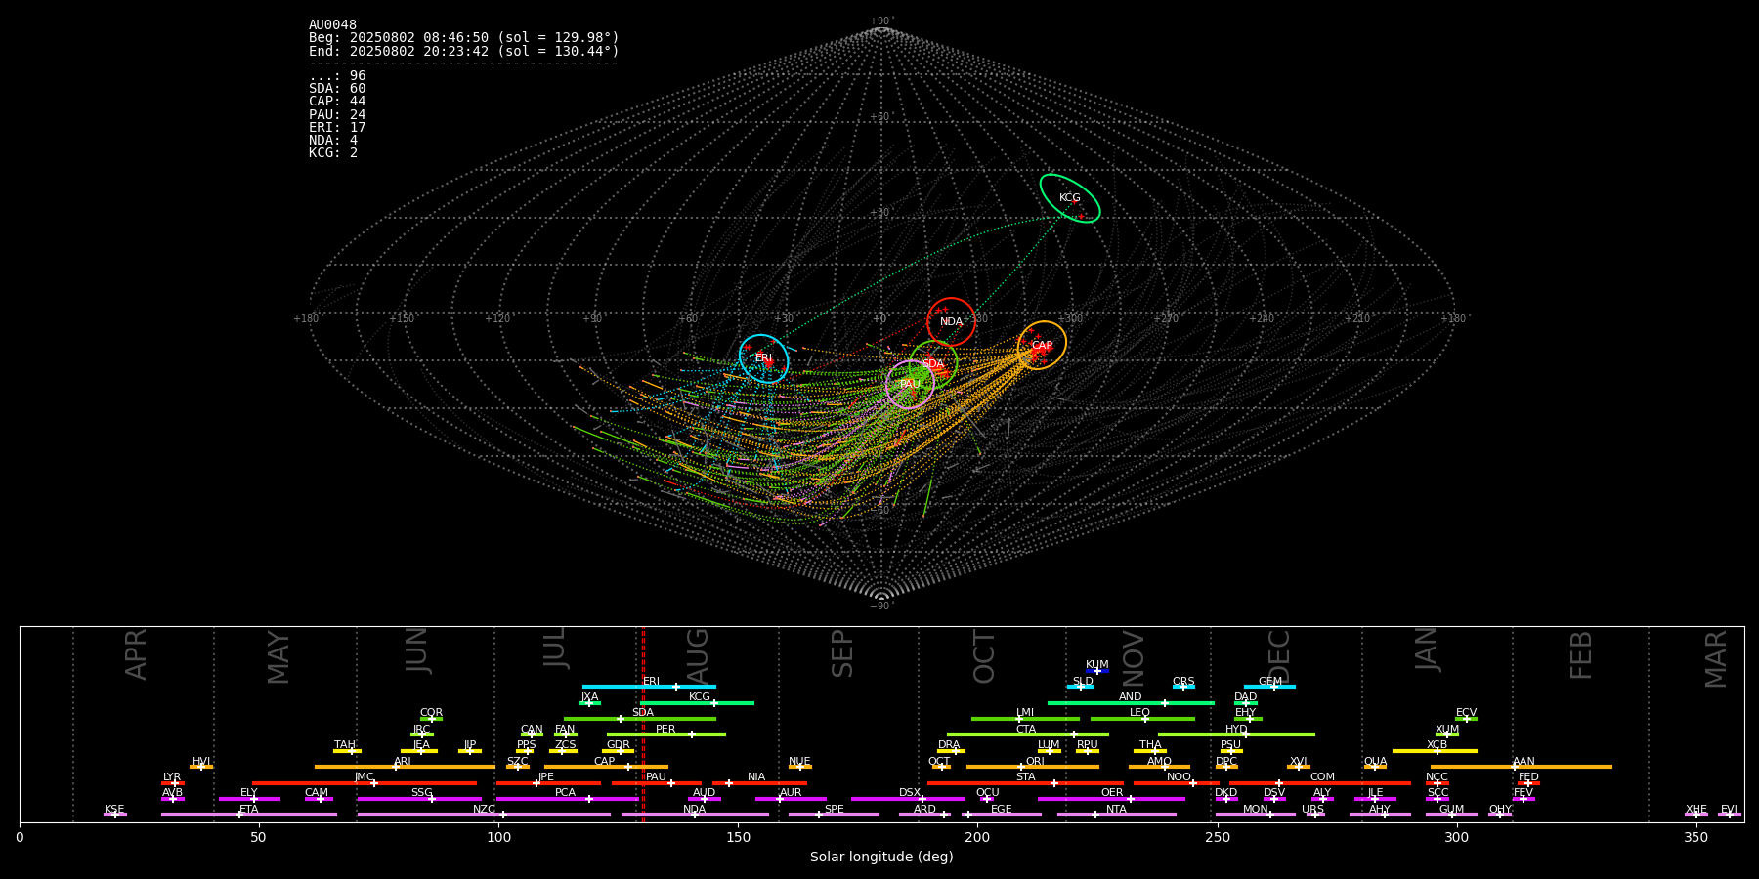Select the orange CAP radiant circle on map
1759x879 pixels.
(1042, 346)
